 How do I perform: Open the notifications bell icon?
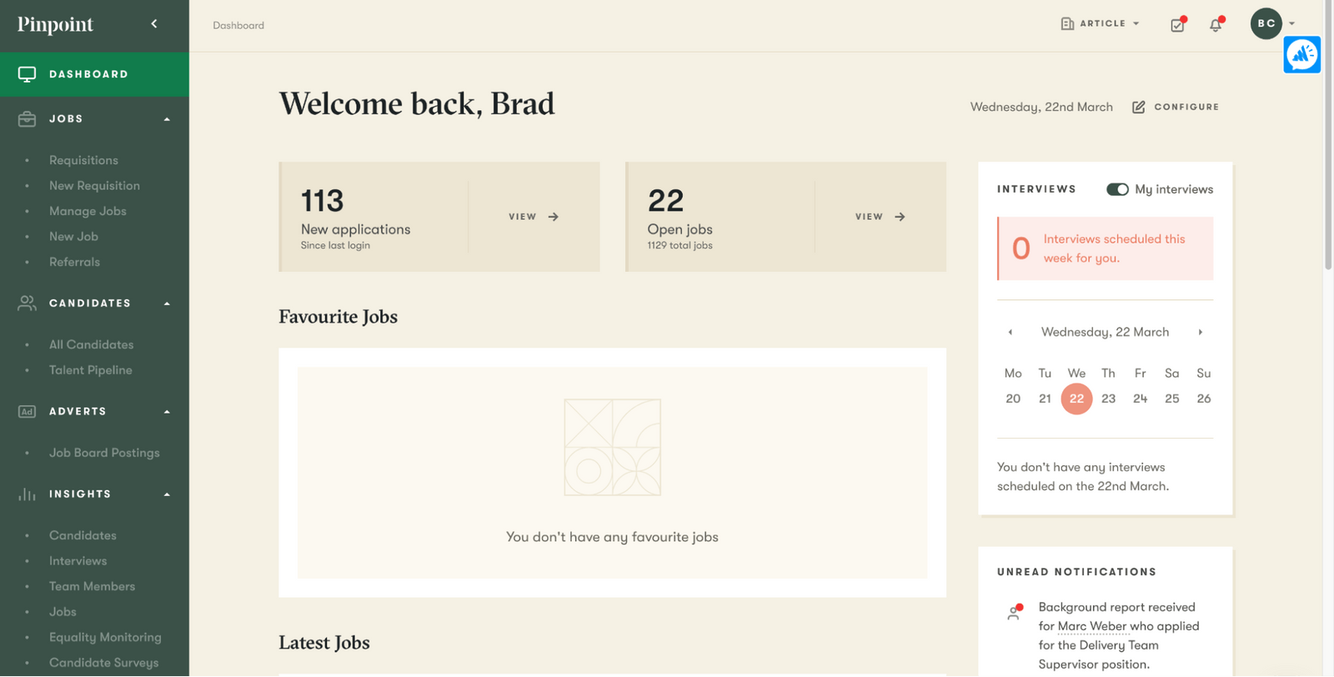[x=1216, y=25]
